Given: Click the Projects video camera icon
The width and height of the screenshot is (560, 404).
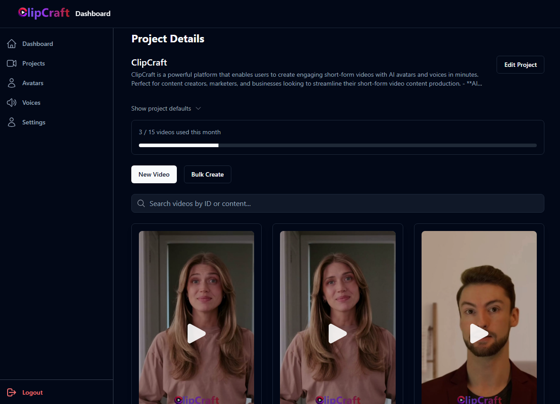Looking at the screenshot, I should [12, 63].
